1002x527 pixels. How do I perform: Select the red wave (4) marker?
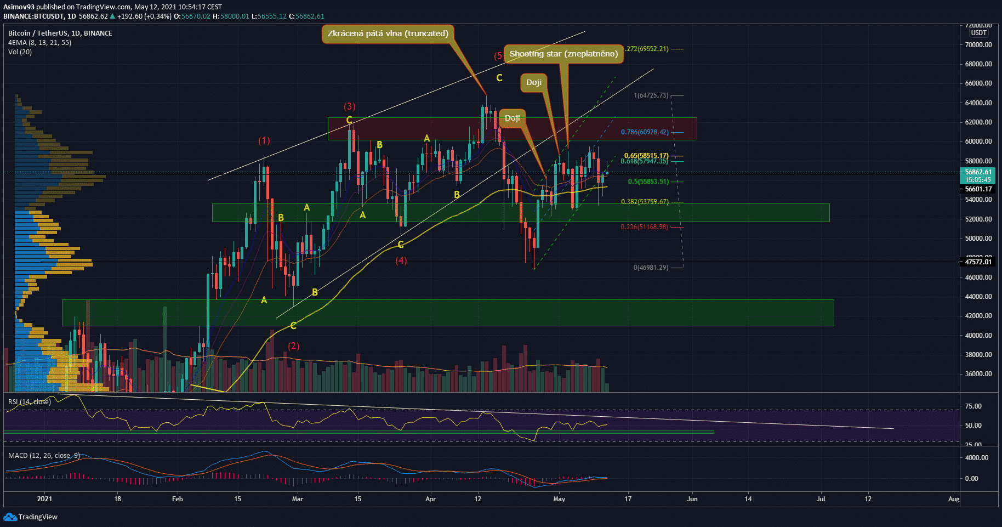pyautogui.click(x=401, y=260)
